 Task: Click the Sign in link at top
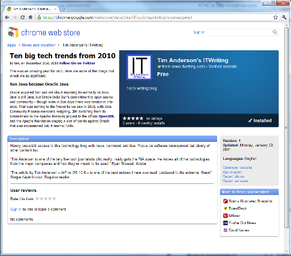coord(199,32)
